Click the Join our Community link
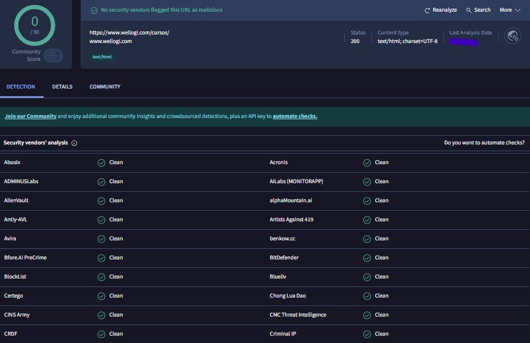The height and width of the screenshot is (343, 530). (x=31, y=116)
